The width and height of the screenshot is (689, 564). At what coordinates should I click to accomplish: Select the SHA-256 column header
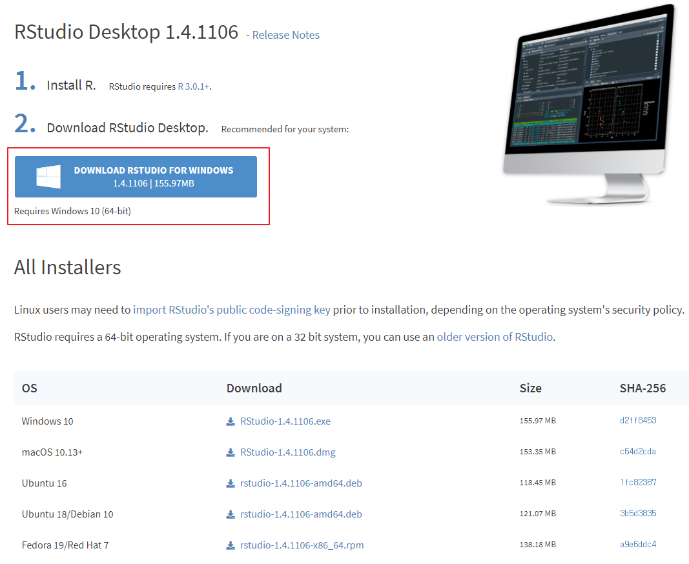[643, 388]
